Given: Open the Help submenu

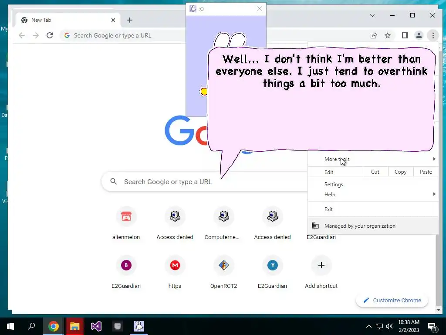Looking at the screenshot, I should pos(373,194).
